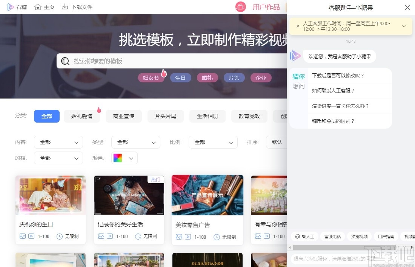Click the headset icon on 转人工
This screenshot has height=267, width=415.
298,237
